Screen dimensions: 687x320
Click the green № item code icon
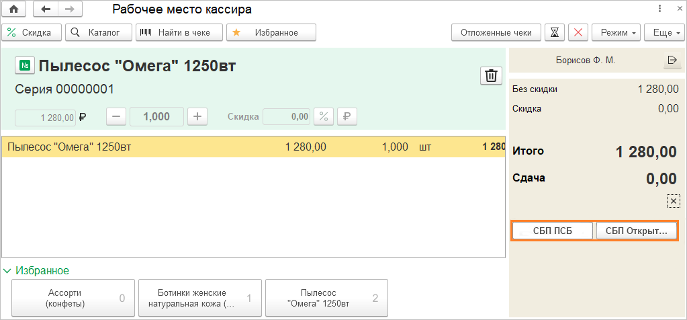tap(26, 66)
